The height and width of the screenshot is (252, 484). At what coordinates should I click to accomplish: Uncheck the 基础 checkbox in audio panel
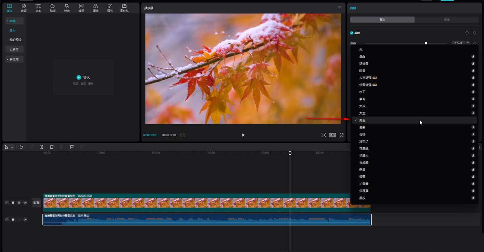coord(352,33)
